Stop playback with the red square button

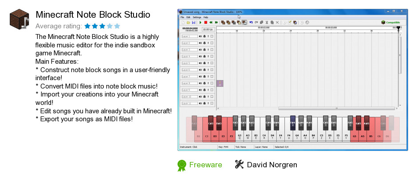[x=205, y=23]
